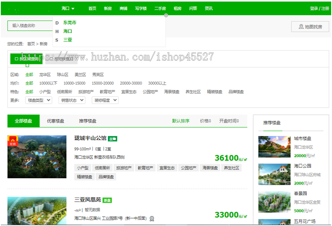Click the 城市楼盘 recommended thumbnail
This screenshot has width=332, height=226.
click(274, 147)
